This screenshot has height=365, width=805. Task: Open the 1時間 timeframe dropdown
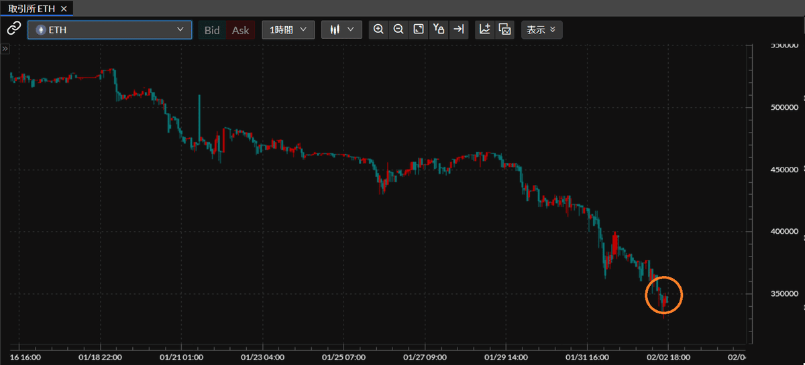pos(288,30)
